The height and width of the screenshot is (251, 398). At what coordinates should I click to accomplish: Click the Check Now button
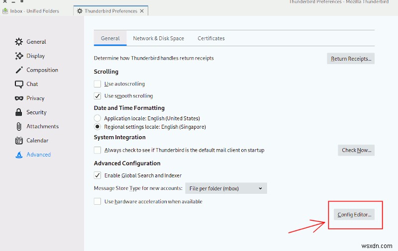click(x=356, y=150)
